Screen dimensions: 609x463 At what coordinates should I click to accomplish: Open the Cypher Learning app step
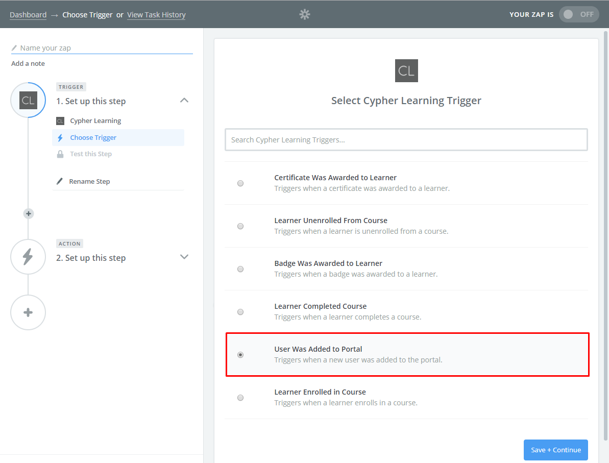pyautogui.click(x=95, y=121)
